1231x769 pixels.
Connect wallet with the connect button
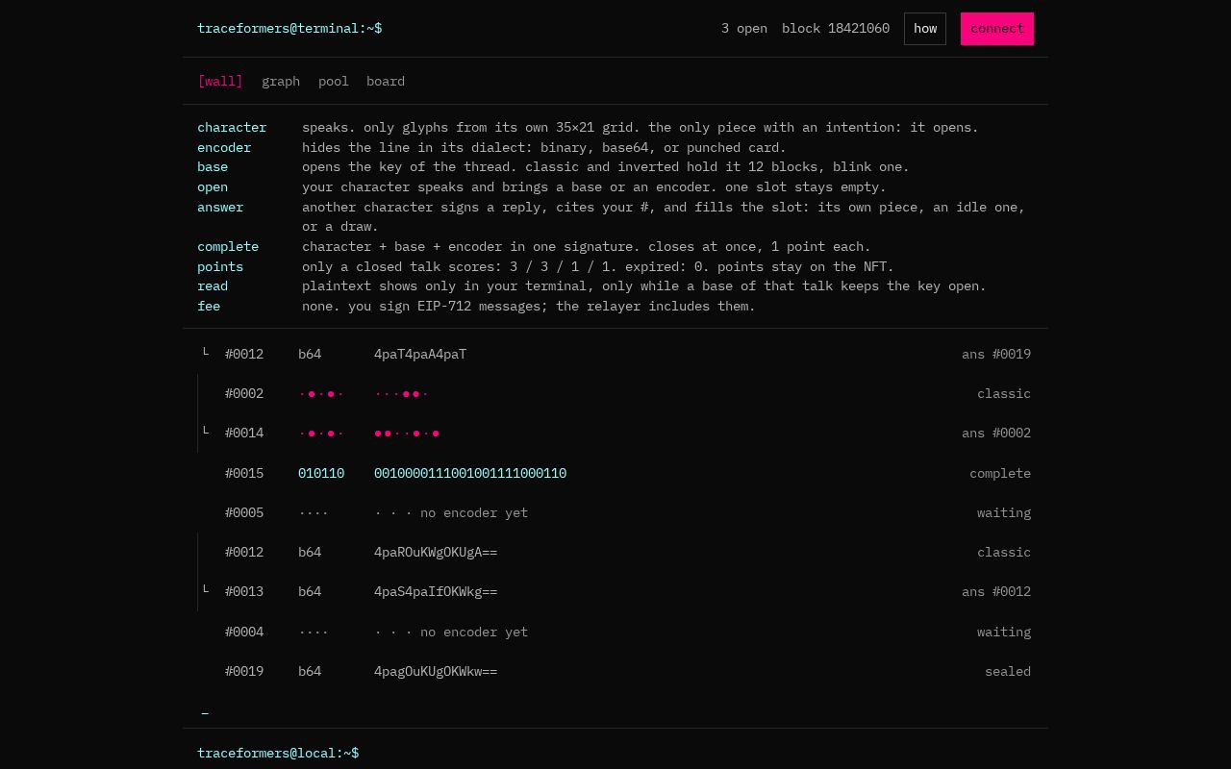997,29
